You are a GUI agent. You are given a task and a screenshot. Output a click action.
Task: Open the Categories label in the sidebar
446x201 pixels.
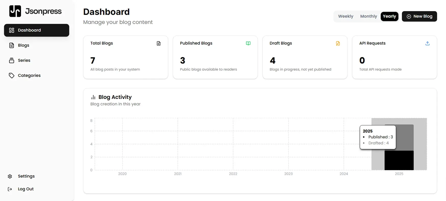(x=29, y=75)
